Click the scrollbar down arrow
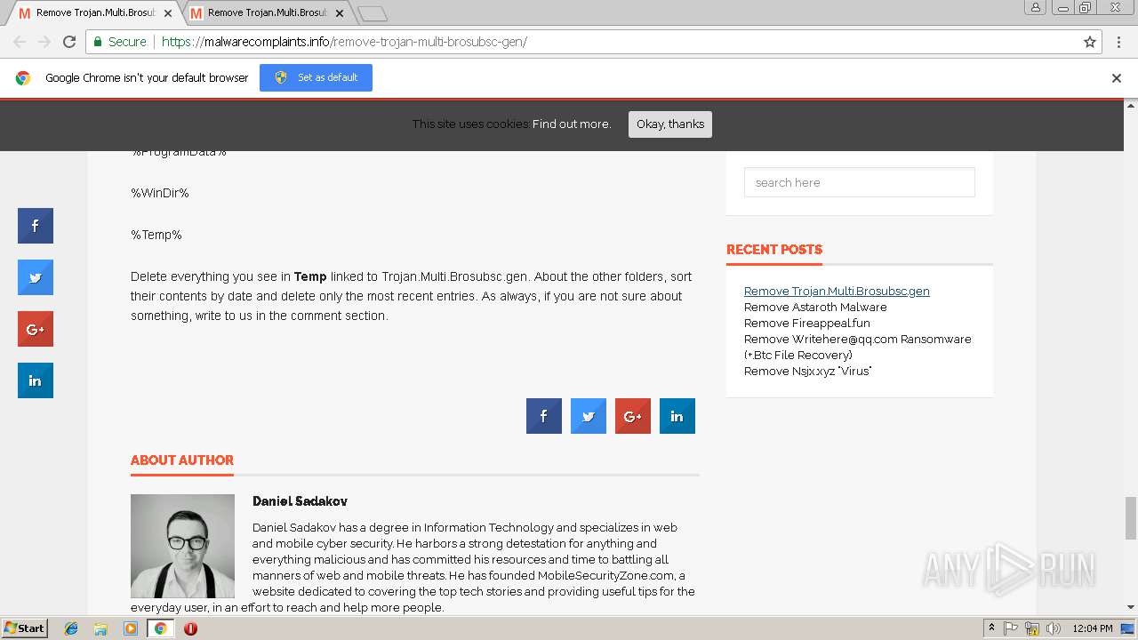The width and height of the screenshot is (1138, 640). (1131, 607)
